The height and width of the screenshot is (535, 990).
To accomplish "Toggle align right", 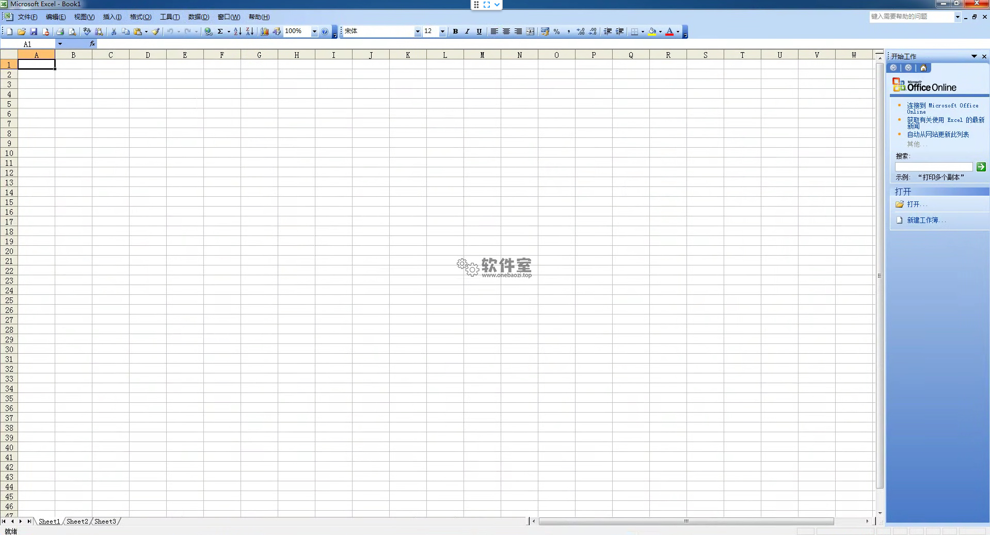I will 518,32.
